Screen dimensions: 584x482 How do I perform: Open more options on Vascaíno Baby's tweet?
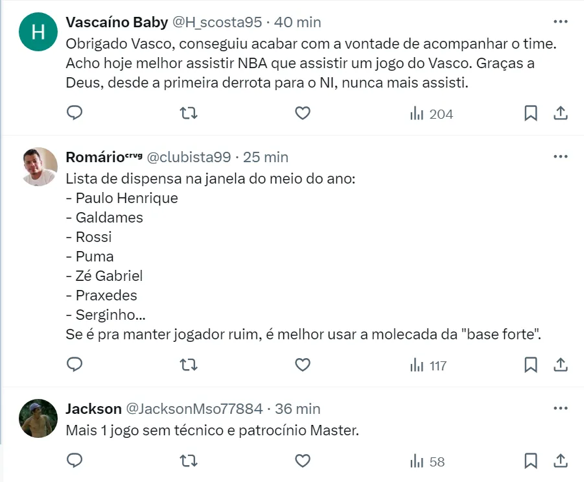point(560,21)
